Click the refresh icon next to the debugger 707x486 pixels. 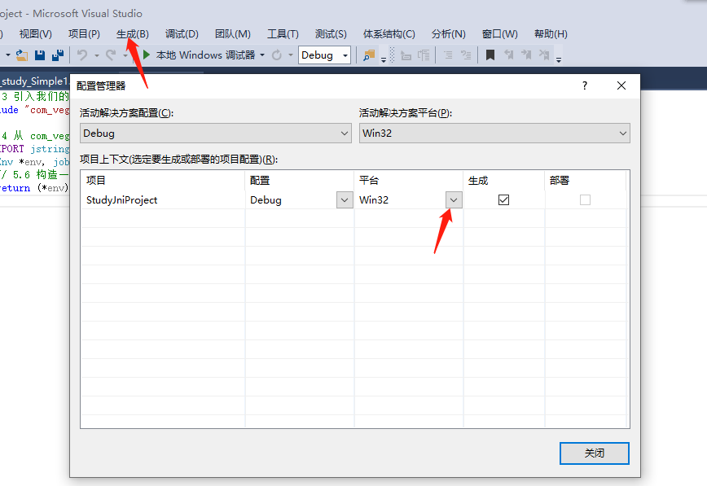click(x=277, y=55)
